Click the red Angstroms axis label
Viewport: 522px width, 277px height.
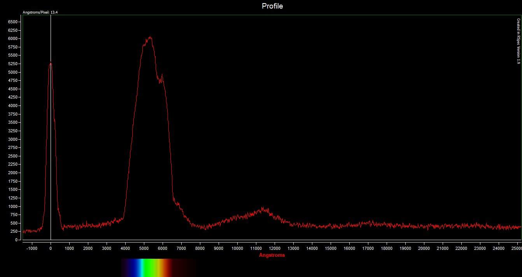point(272,255)
